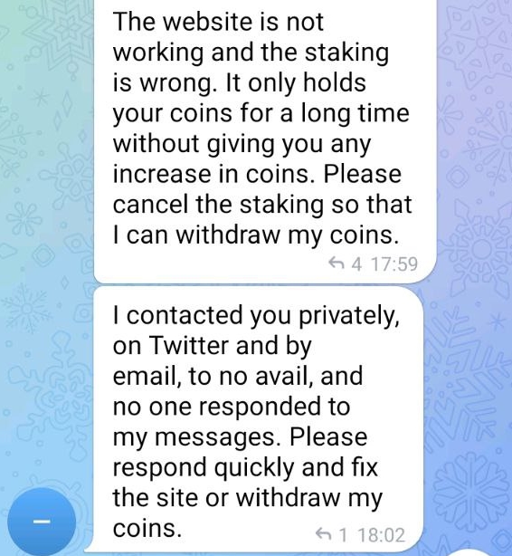Click the 18:02 message timestamp

point(381,535)
